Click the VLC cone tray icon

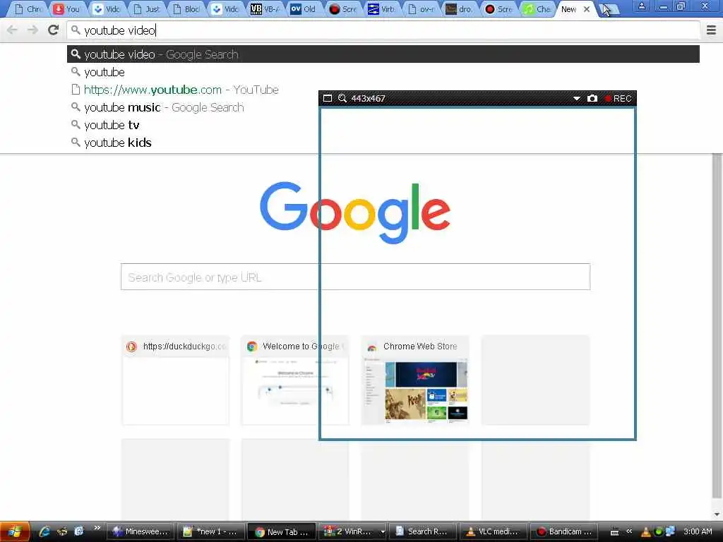646,532
